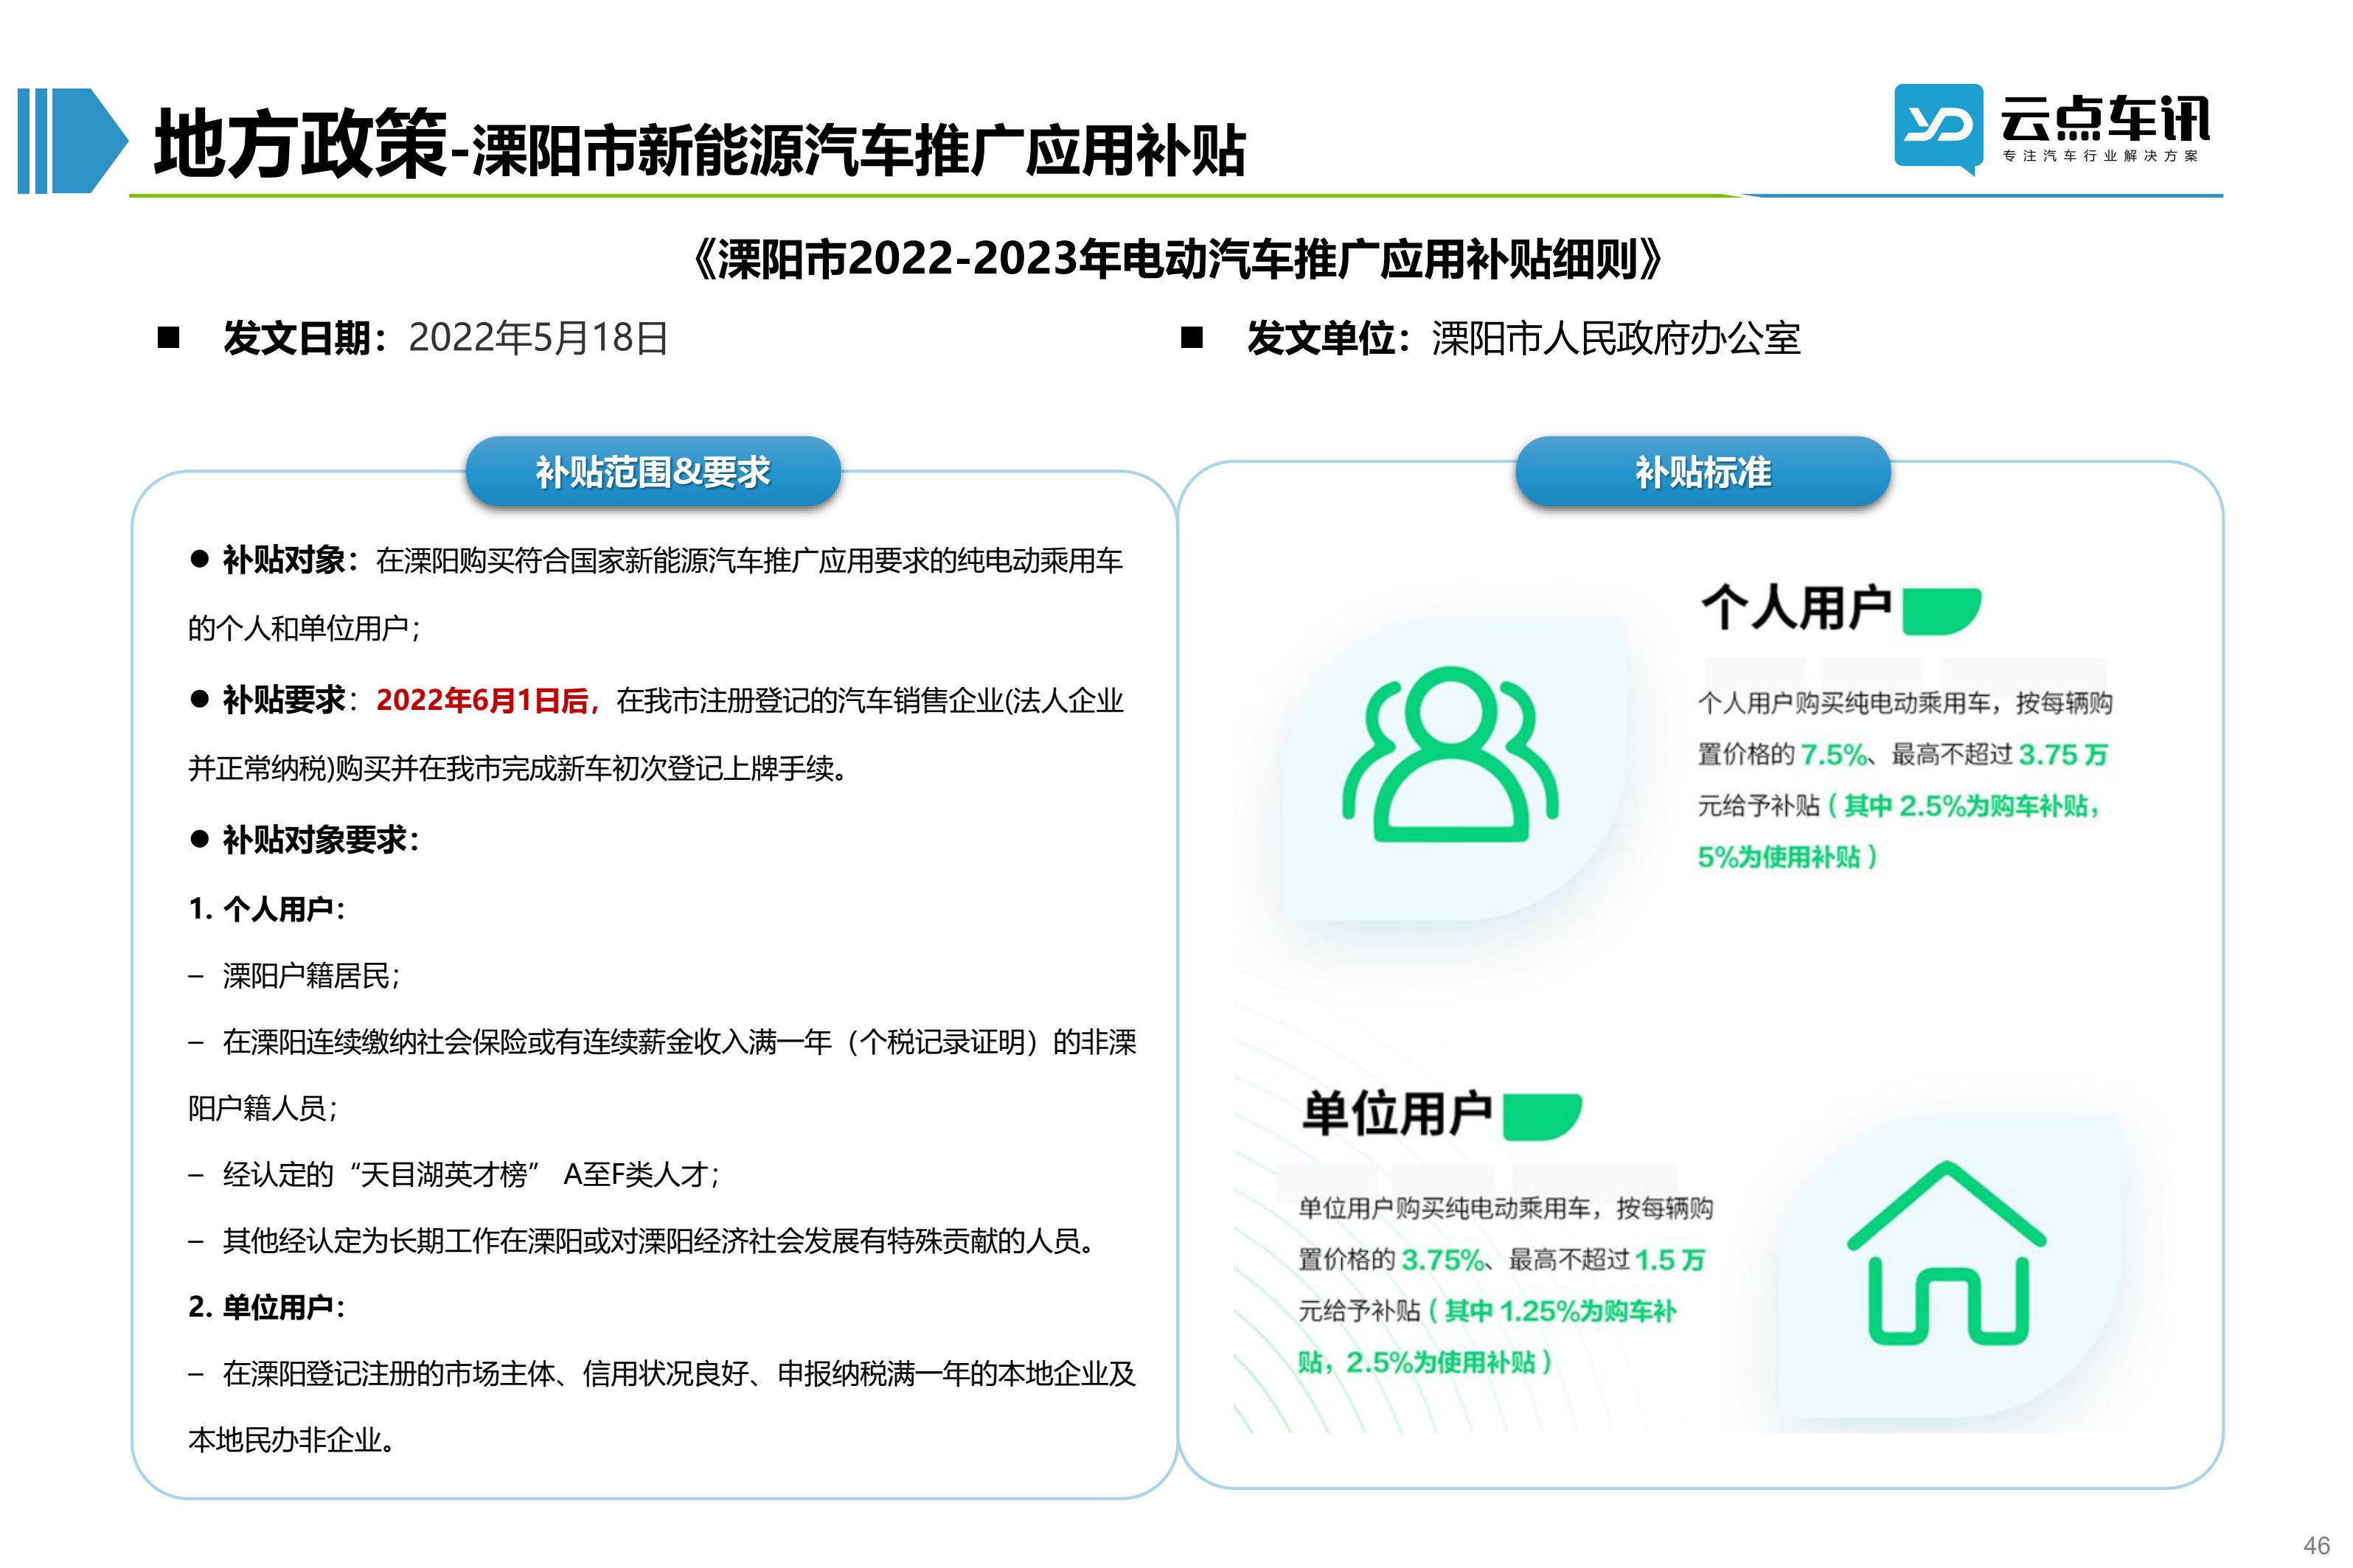Viewport: 2353px width, 1568px height.
Task: Click the 地方政策 main title
Action: click(x=300, y=143)
